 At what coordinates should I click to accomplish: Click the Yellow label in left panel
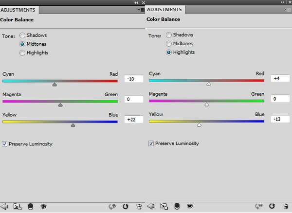(x=10, y=115)
